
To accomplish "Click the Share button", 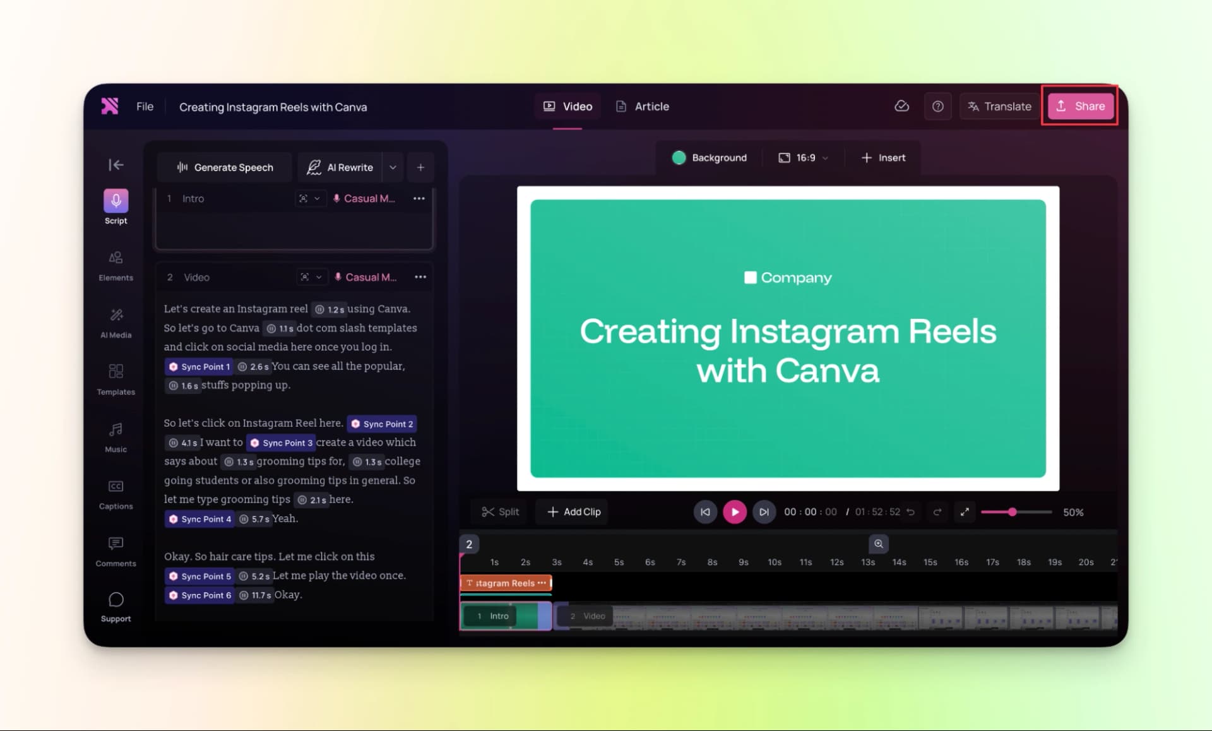I will point(1080,106).
